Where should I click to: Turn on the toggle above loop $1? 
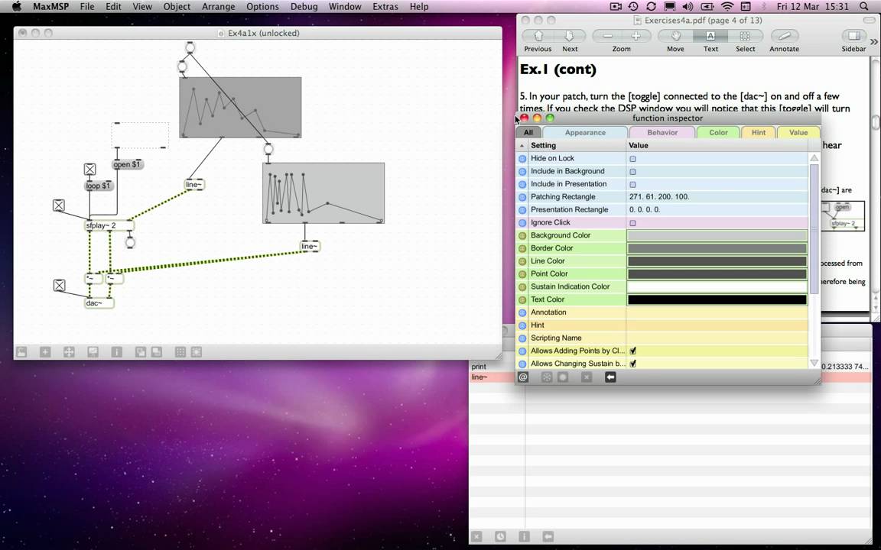click(89, 169)
